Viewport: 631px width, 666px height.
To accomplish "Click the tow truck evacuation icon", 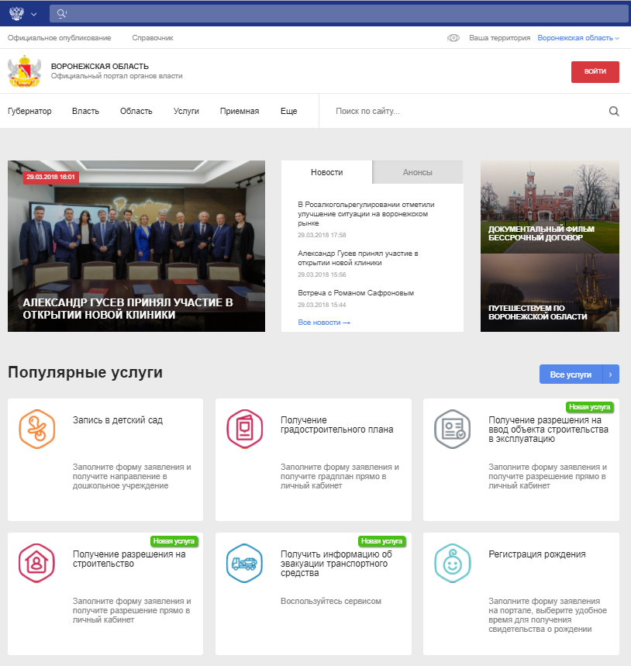I will pos(245,563).
